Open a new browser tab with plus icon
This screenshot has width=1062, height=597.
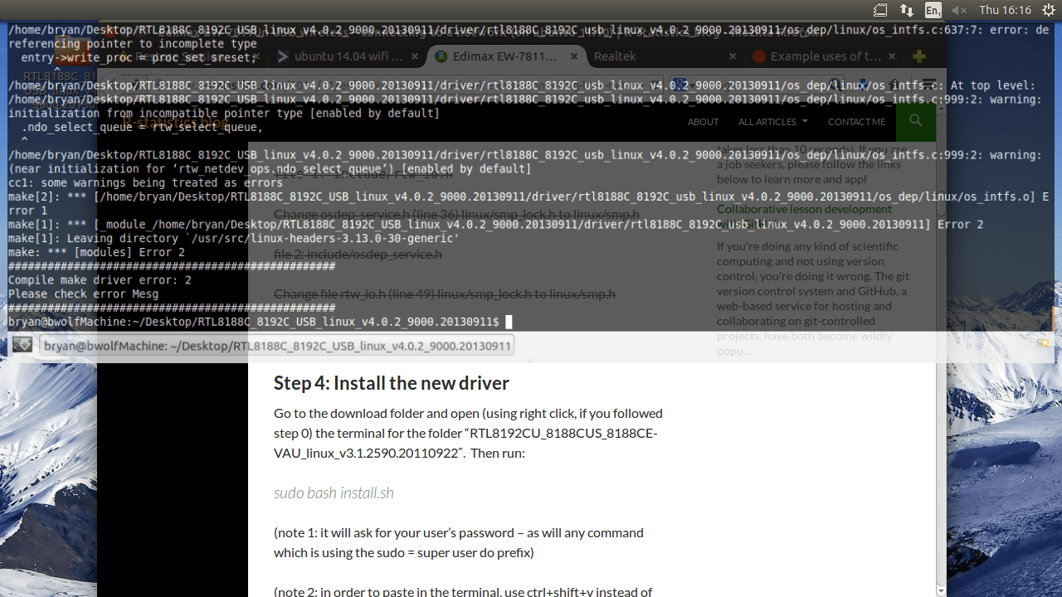coord(918,56)
